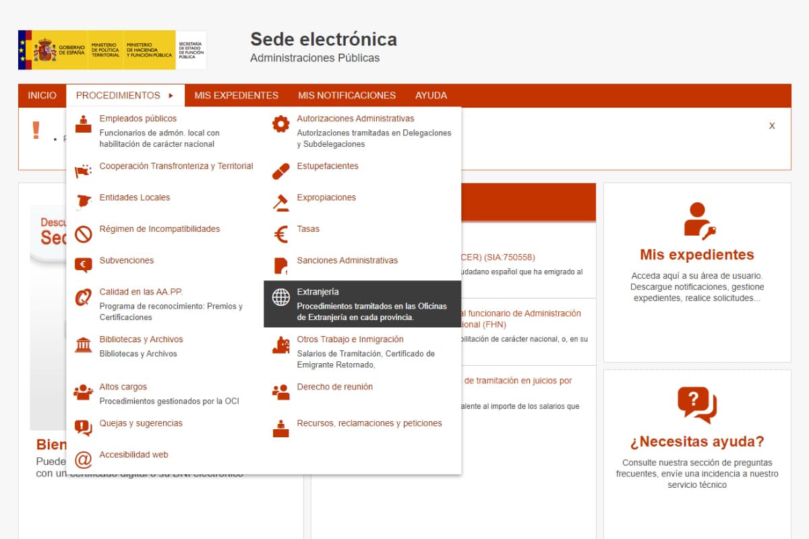Open Otros Trabajo e Inmigración entry
The height and width of the screenshot is (539, 809).
[x=351, y=340]
